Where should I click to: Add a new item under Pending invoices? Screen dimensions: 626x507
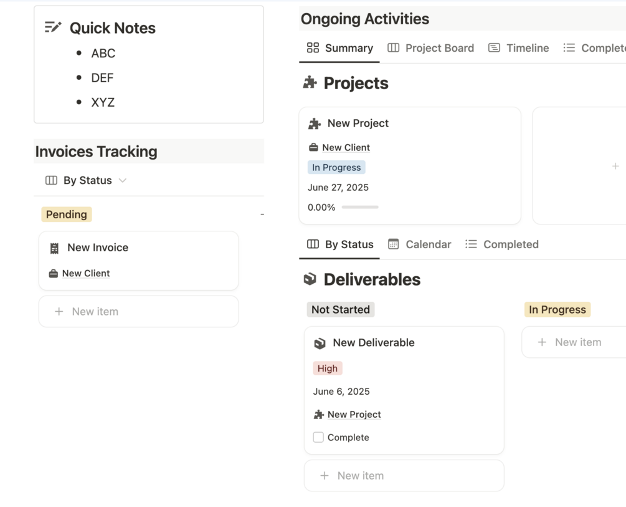tap(138, 311)
